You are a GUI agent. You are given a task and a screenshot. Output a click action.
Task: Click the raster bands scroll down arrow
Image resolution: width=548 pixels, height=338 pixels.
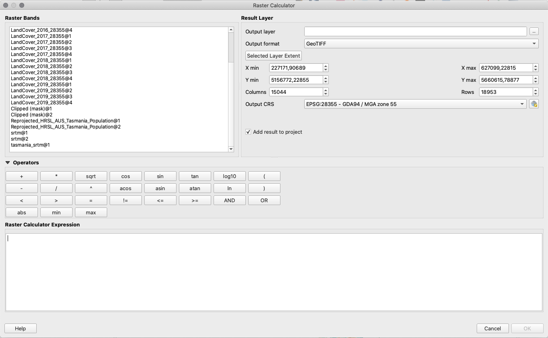coord(231,149)
